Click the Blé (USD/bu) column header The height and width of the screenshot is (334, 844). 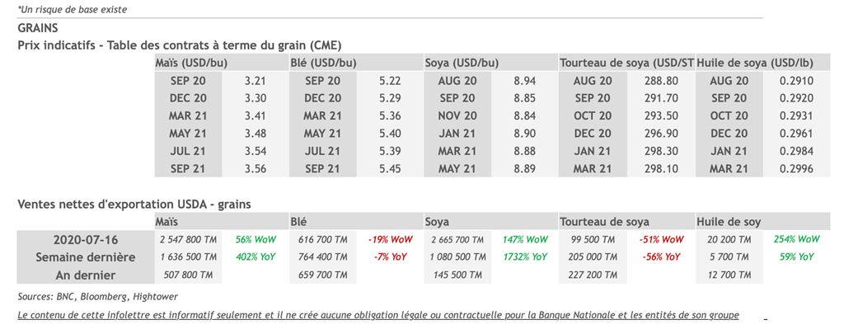(323, 63)
